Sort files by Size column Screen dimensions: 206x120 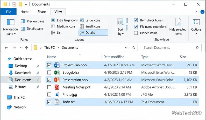point(183,57)
